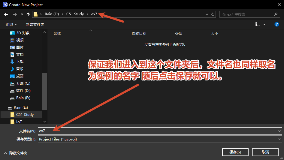Change the view layout icon
This screenshot has width=284, height=160.
(258, 24)
